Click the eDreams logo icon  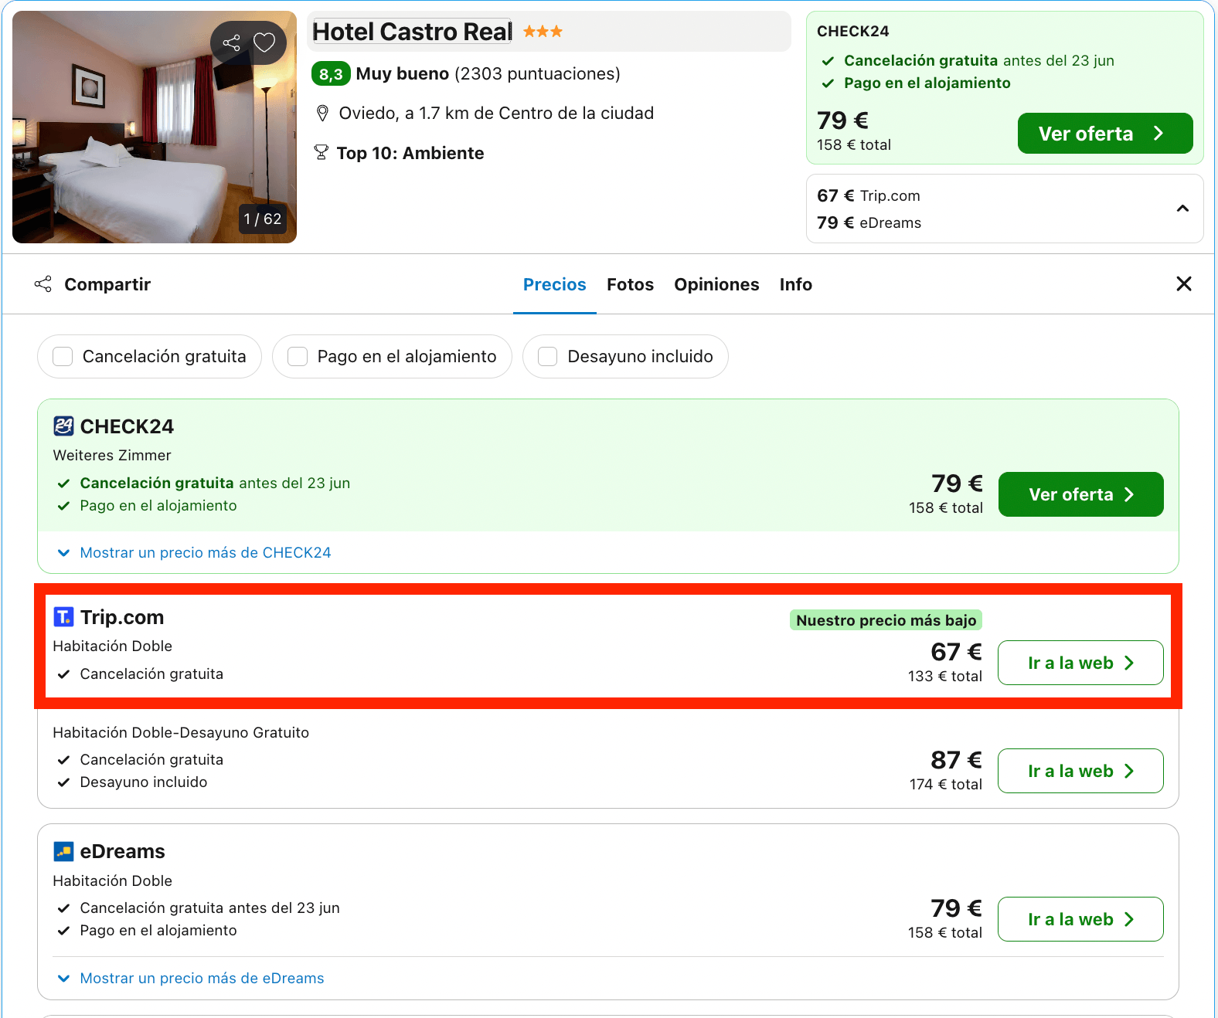pos(63,851)
